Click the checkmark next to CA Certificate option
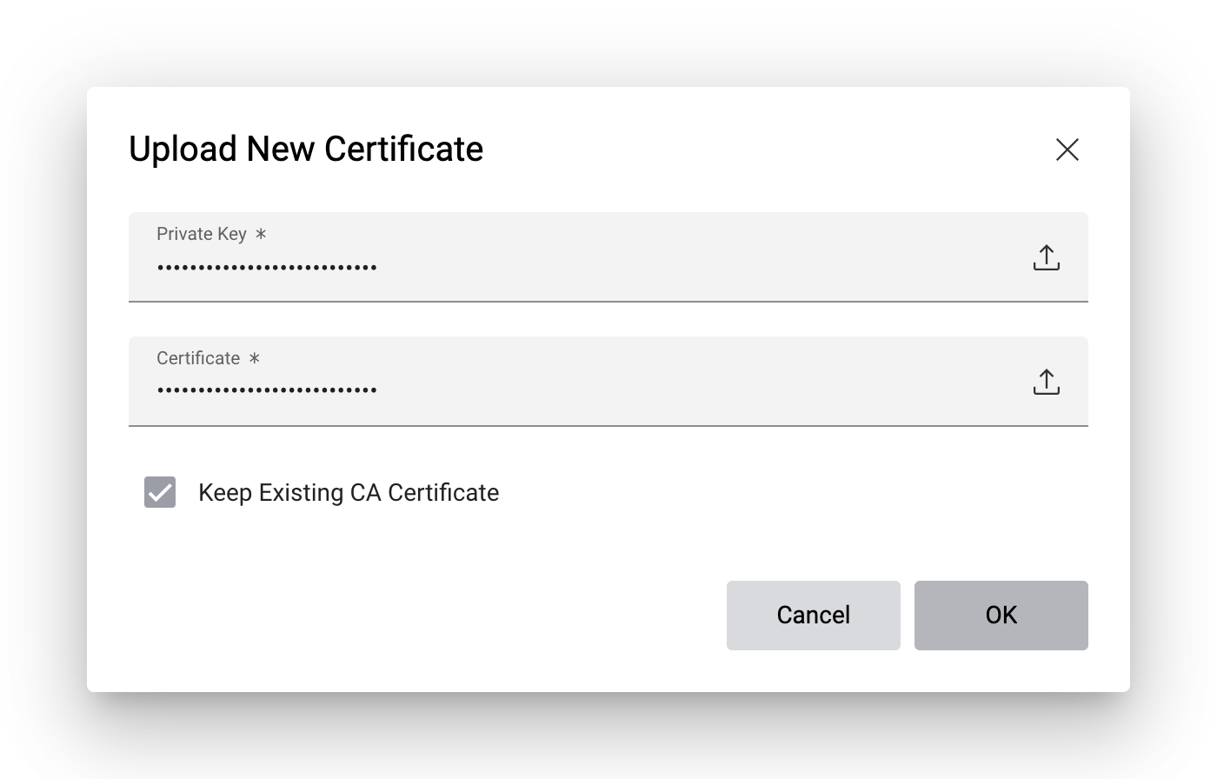This screenshot has height=779, width=1217. [x=160, y=492]
